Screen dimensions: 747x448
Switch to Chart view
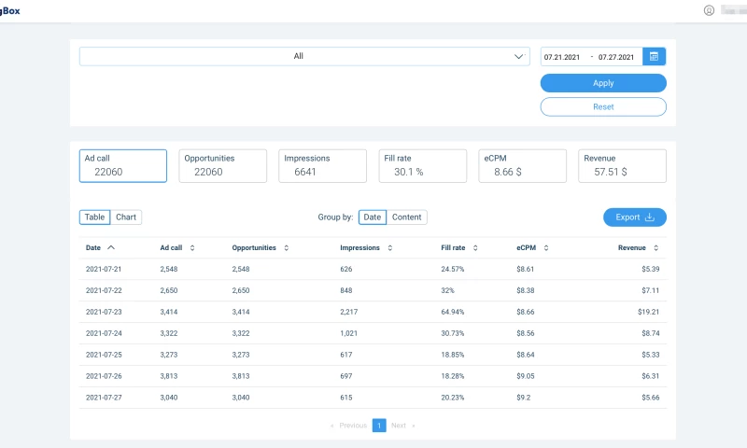coord(126,217)
